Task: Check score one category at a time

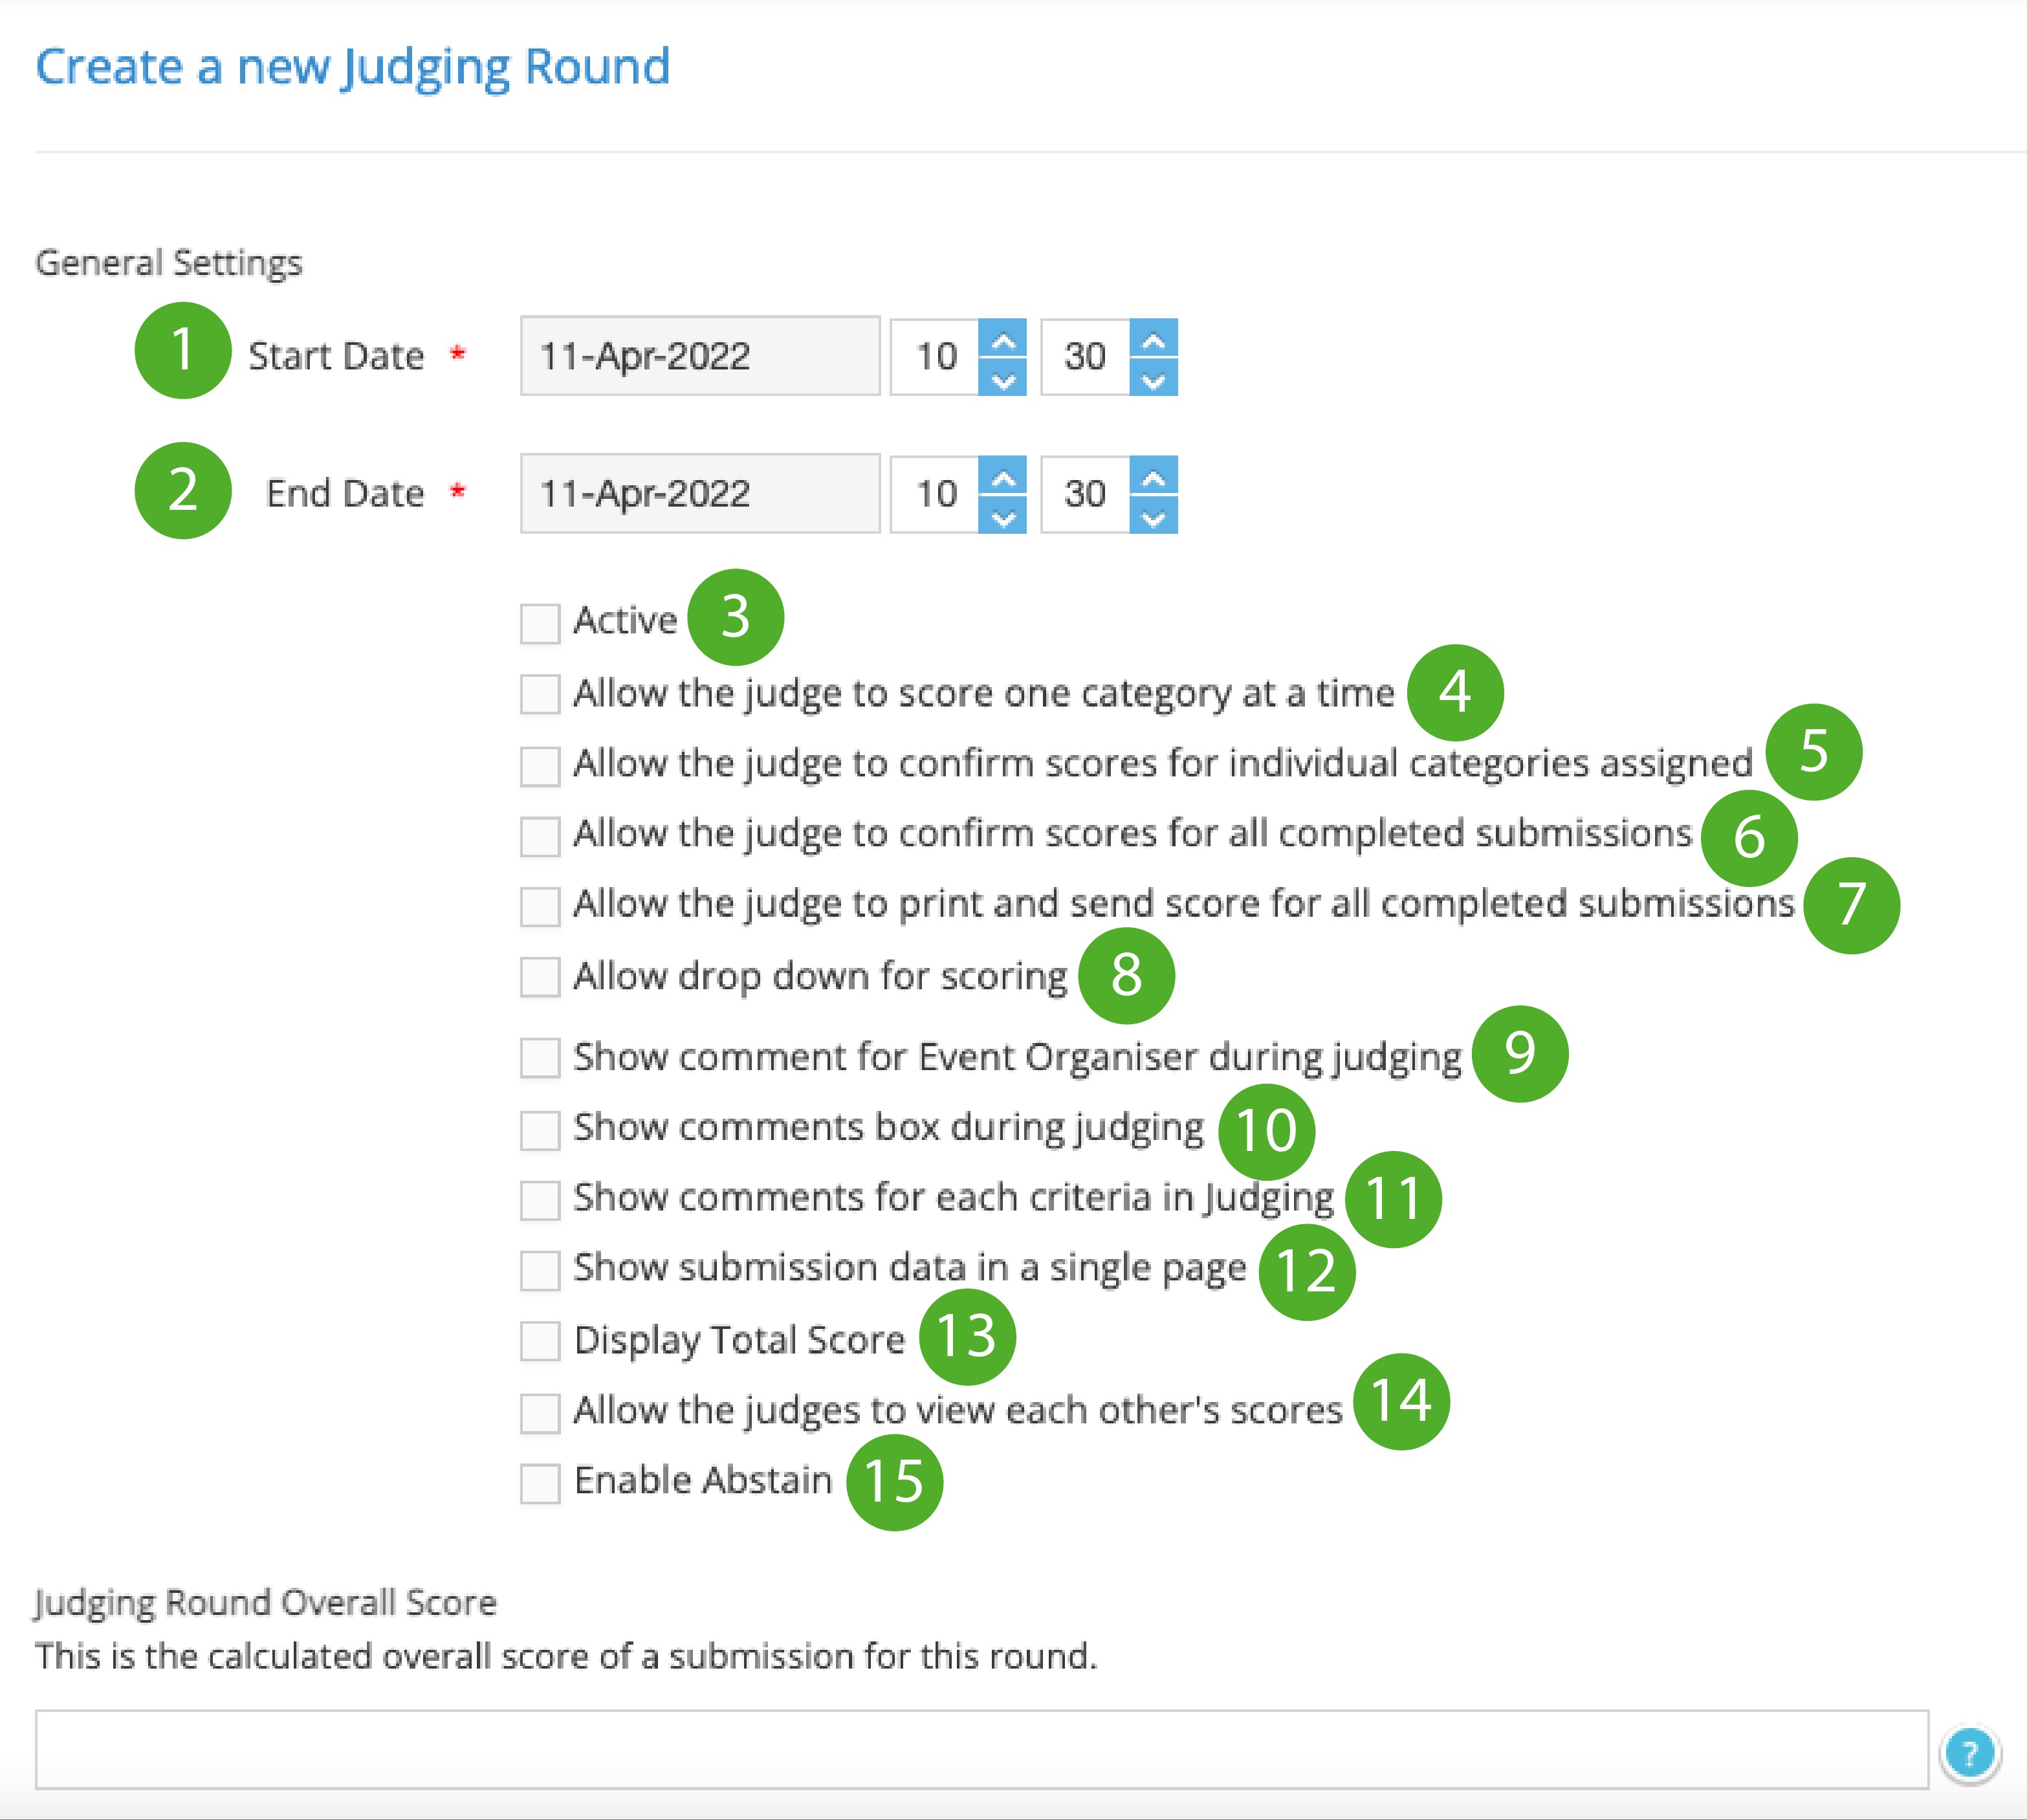Action: (540, 694)
